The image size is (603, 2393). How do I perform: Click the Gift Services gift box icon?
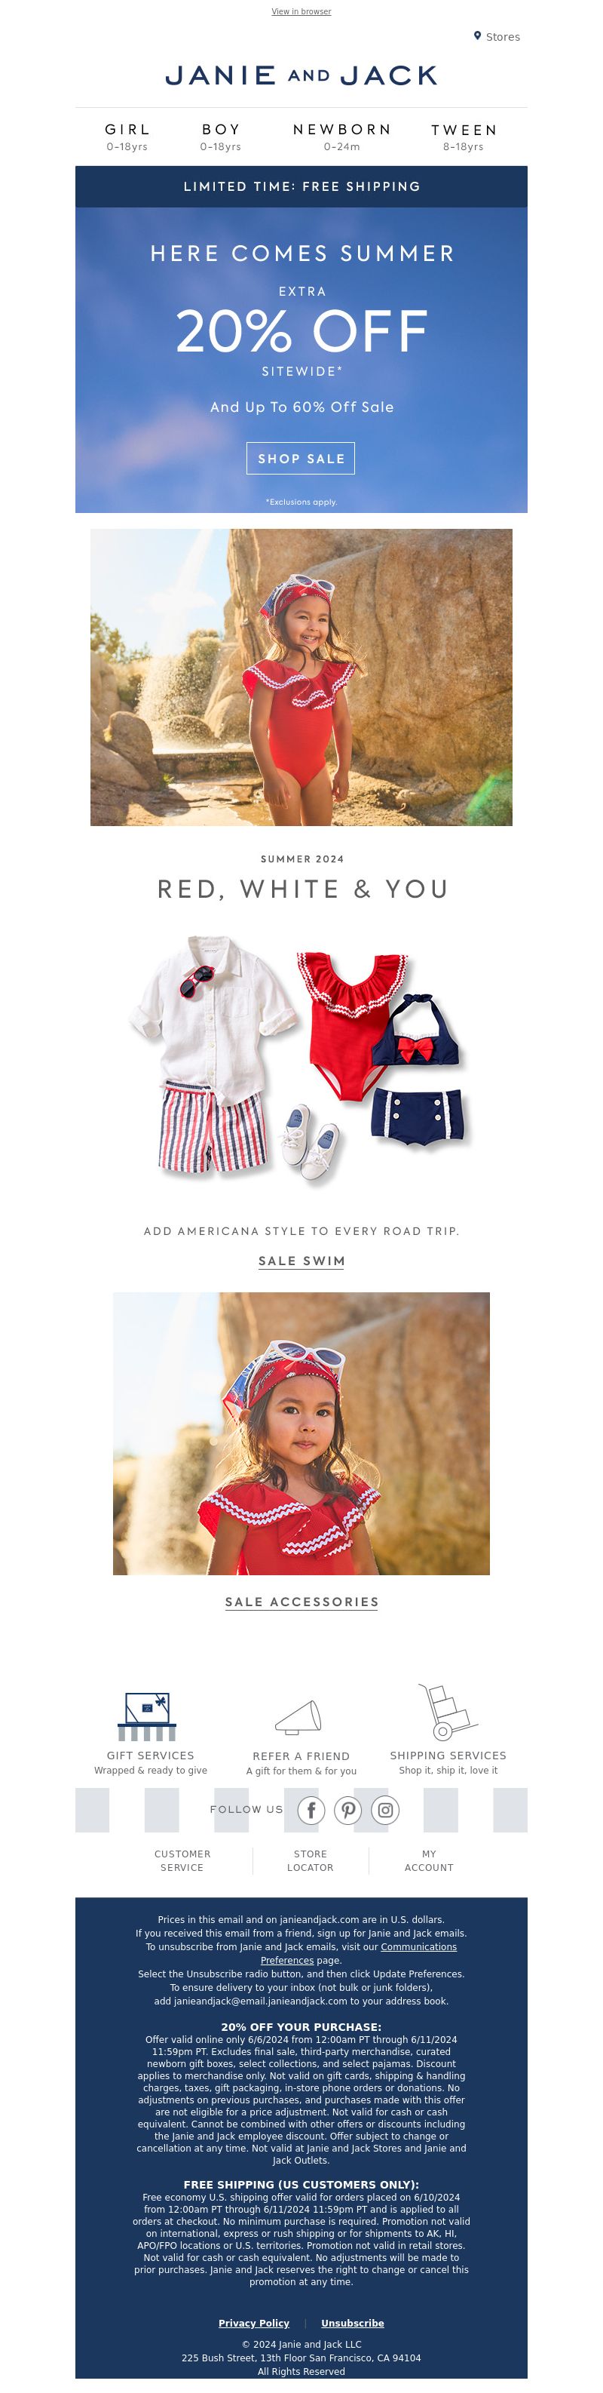[146, 1716]
